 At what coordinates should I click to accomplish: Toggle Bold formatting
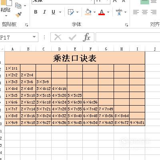[36, 12]
